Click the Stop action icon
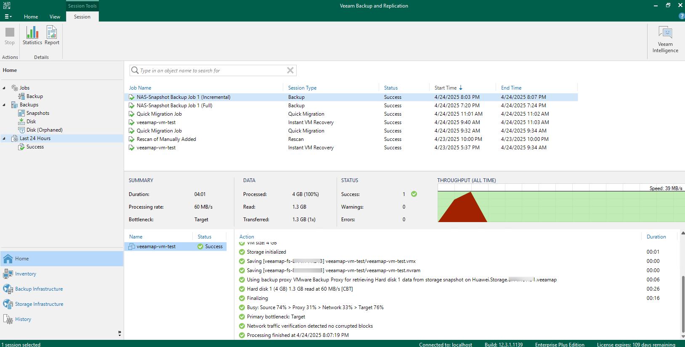The image size is (685, 347). tap(10, 32)
